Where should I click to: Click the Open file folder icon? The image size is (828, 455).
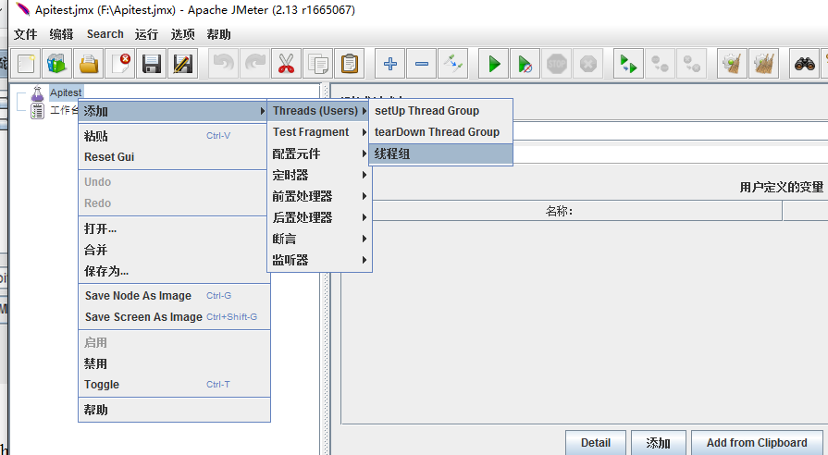point(89,64)
